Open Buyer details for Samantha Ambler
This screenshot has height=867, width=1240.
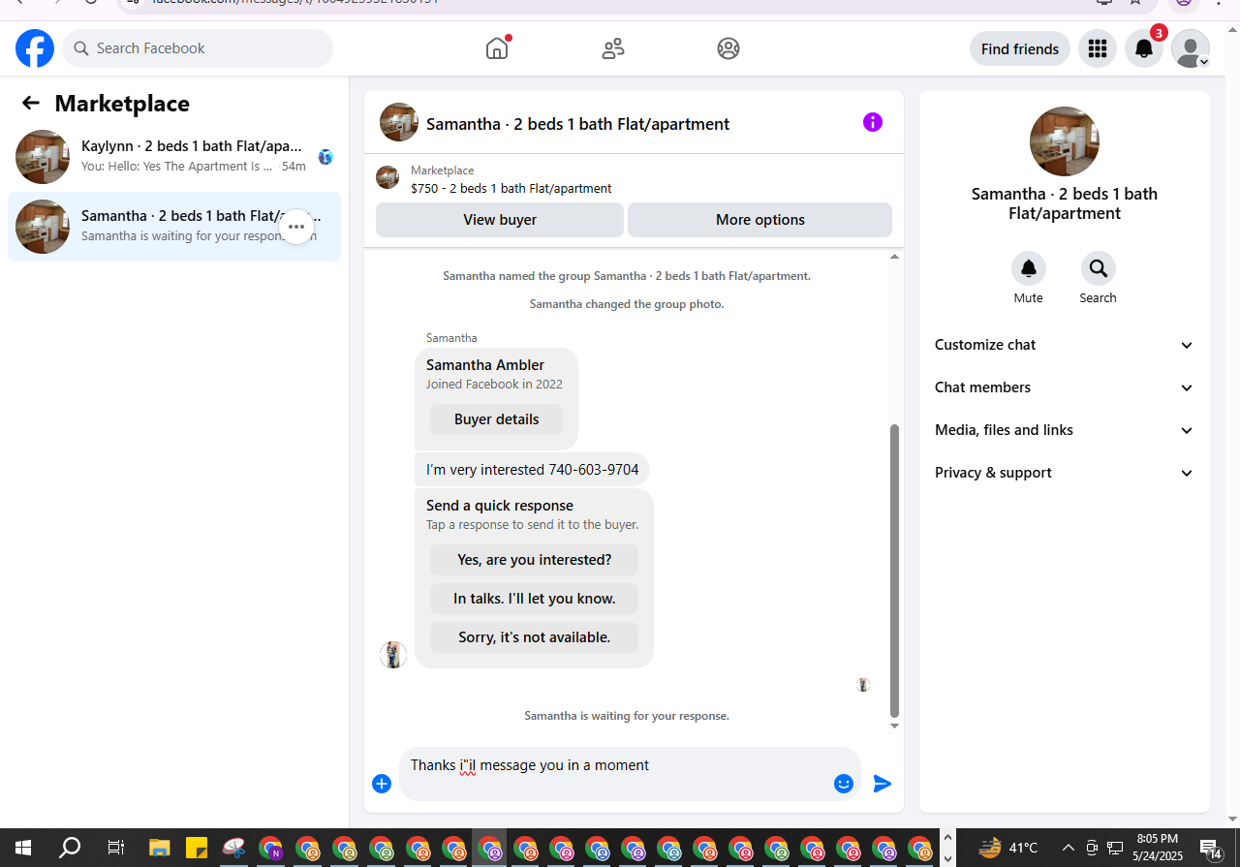(496, 419)
